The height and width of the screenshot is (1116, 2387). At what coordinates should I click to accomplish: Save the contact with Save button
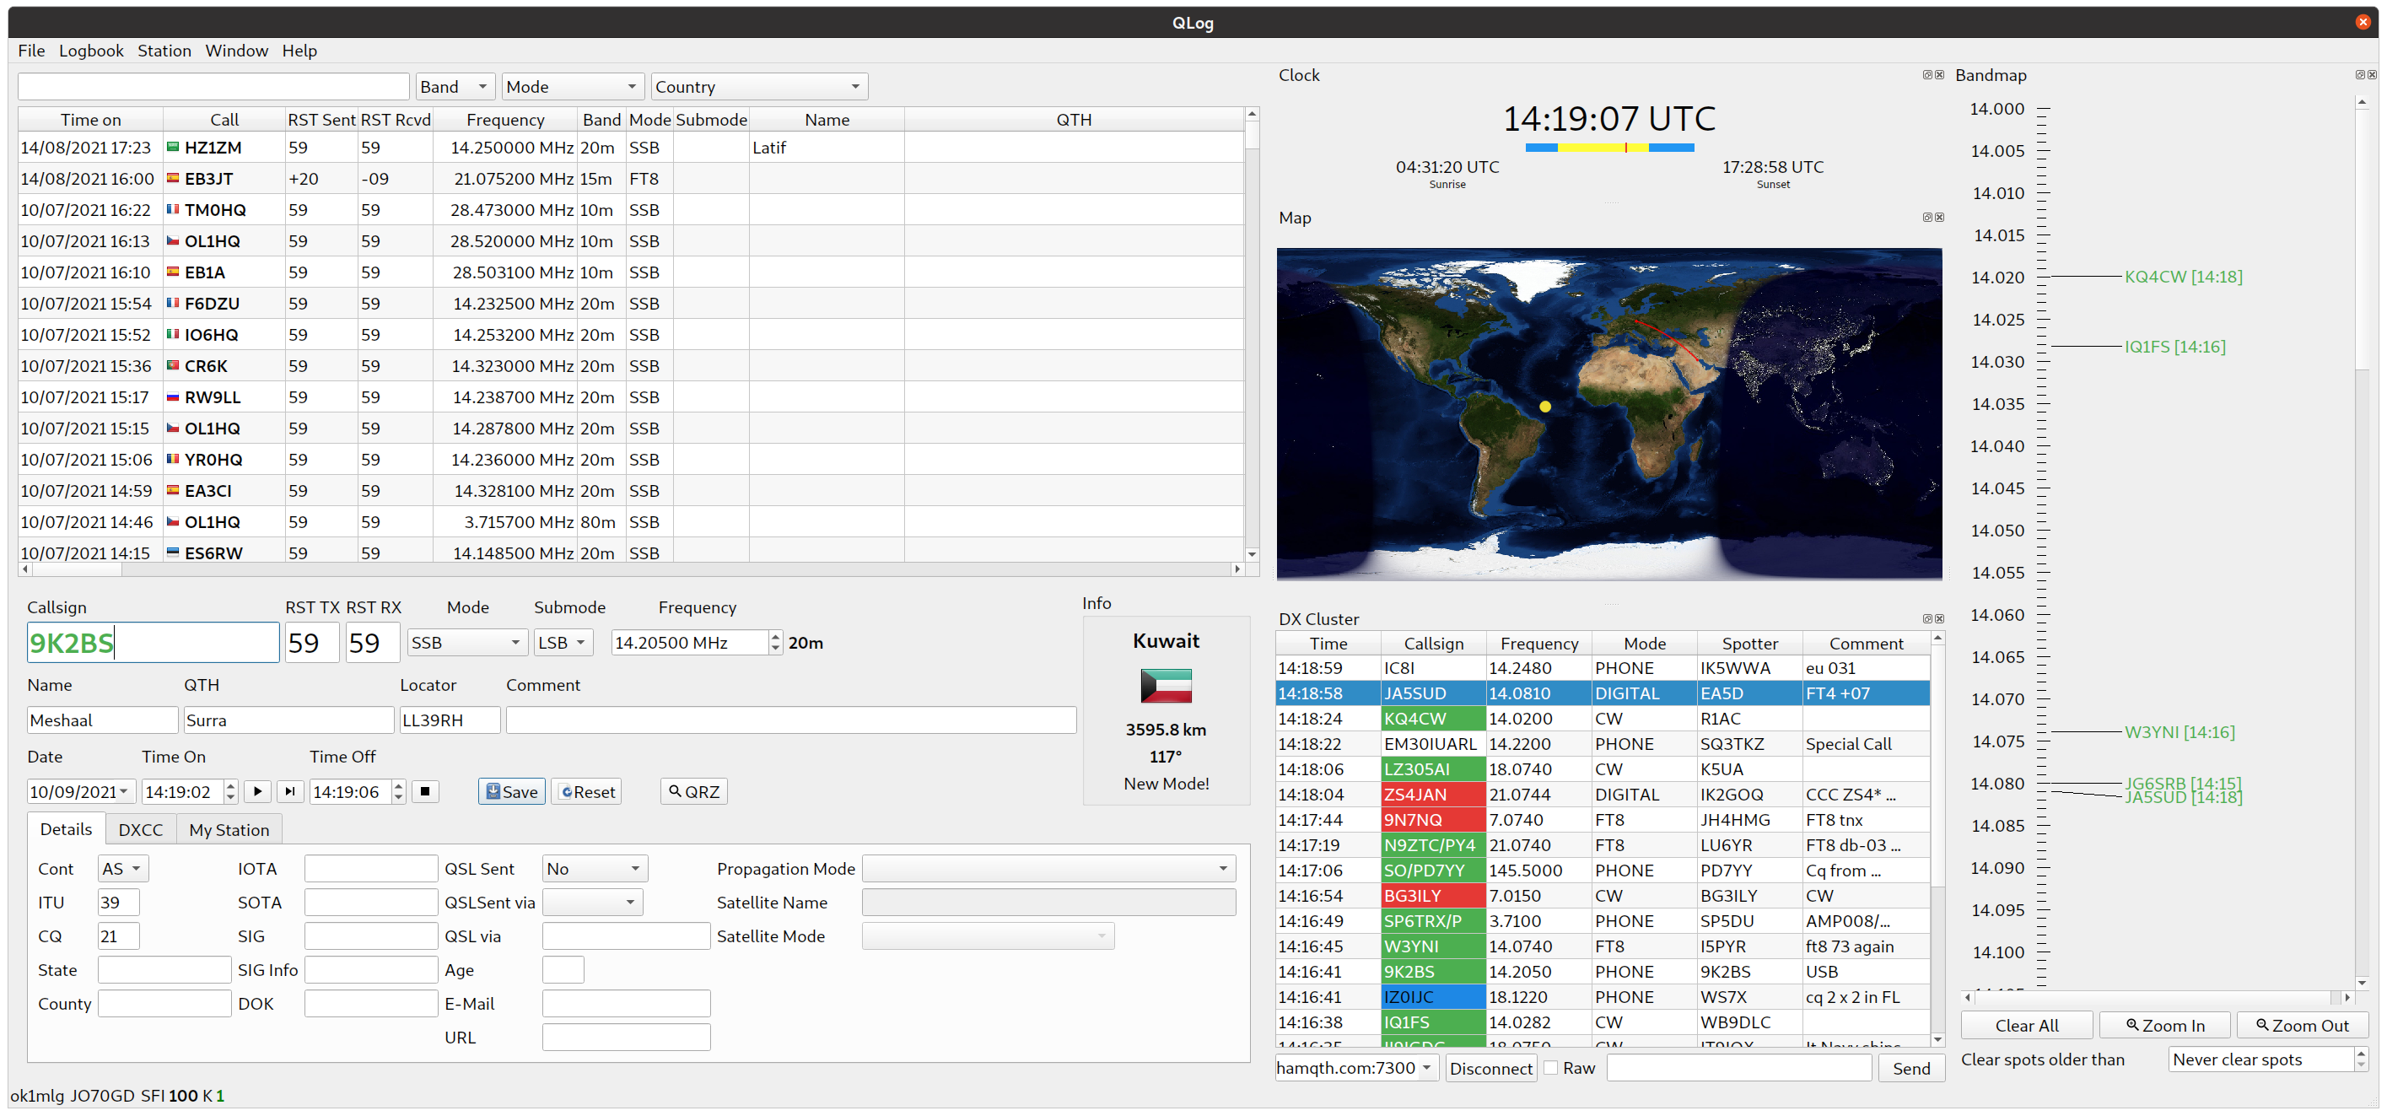pos(511,791)
